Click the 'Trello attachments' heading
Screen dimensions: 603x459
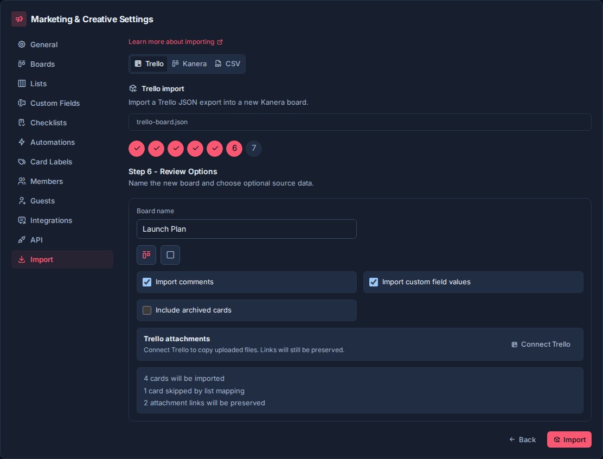coord(177,339)
